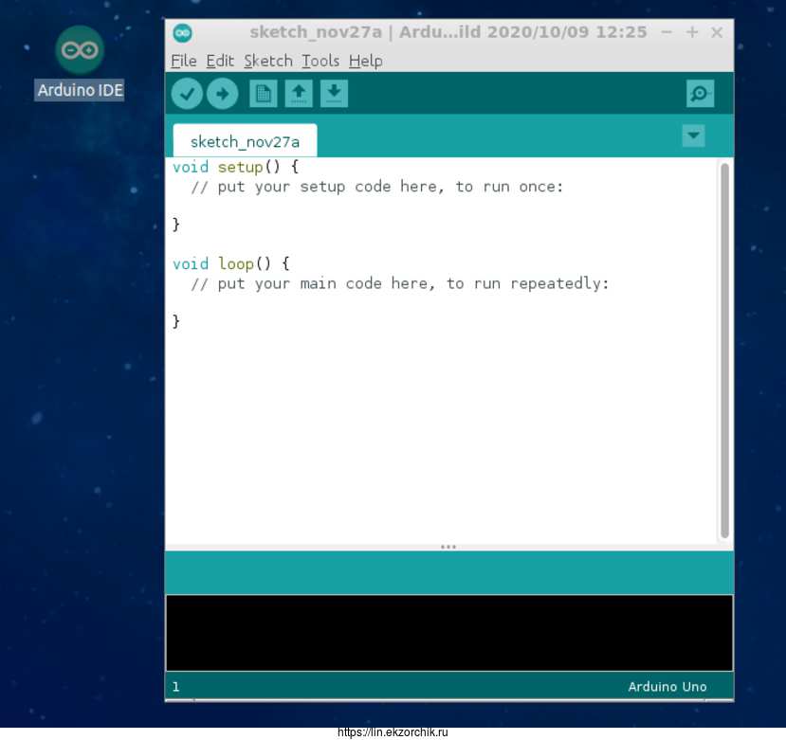Click the Arduino Uno board label
The width and height of the screenshot is (786, 740).
coord(667,687)
